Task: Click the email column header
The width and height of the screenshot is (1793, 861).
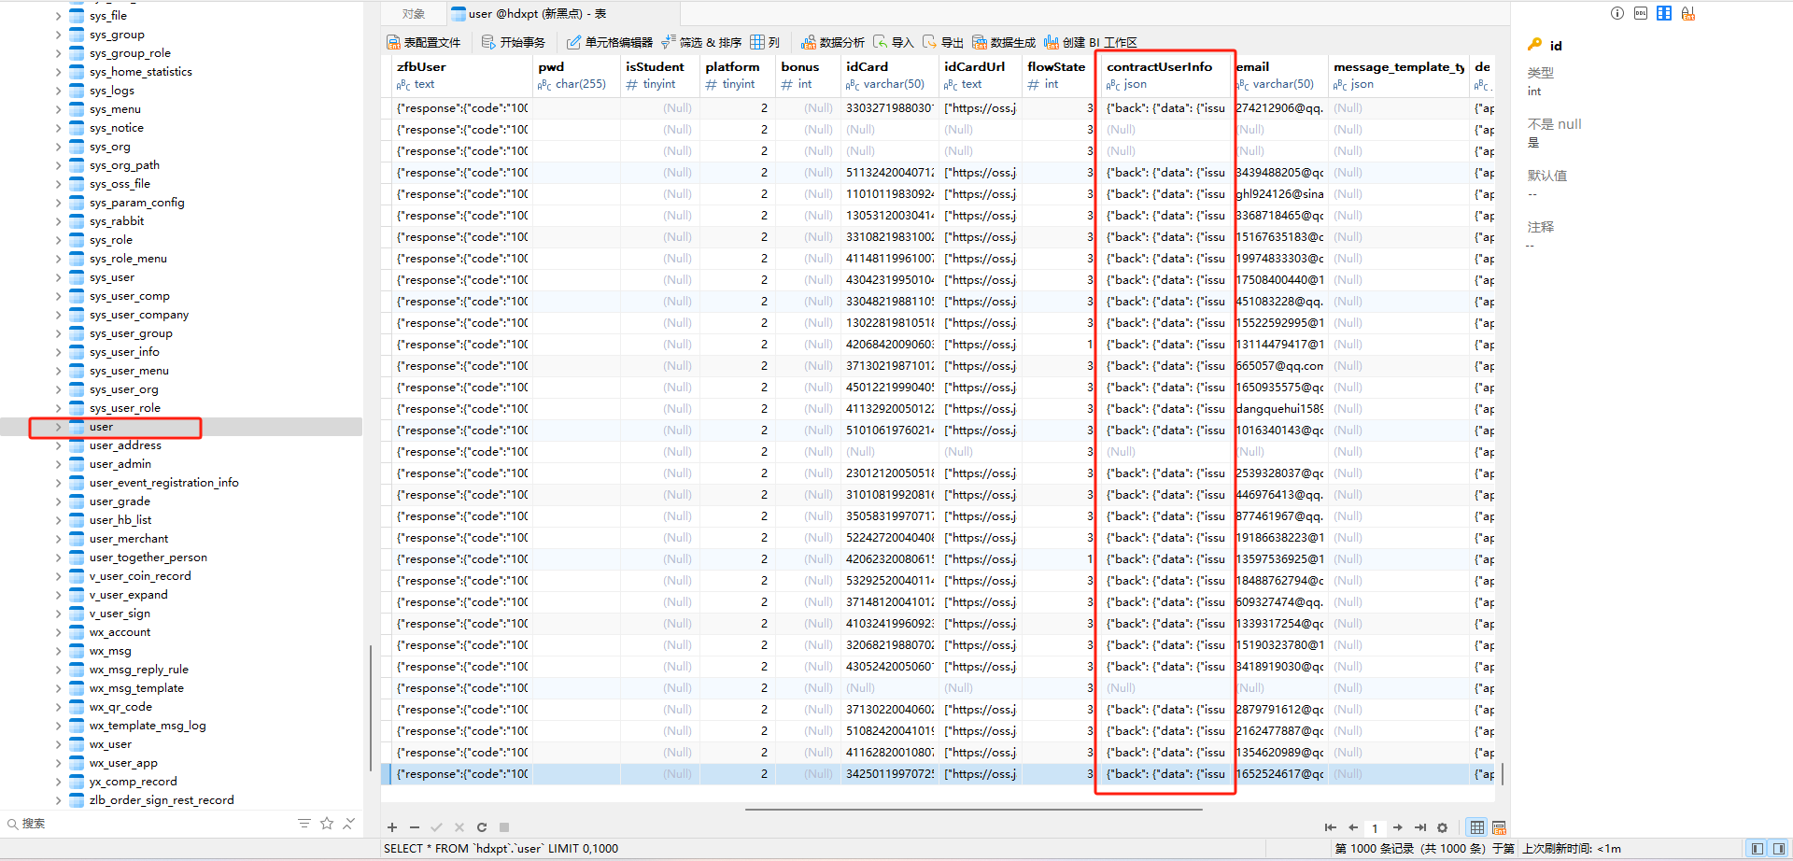Action: click(1279, 75)
